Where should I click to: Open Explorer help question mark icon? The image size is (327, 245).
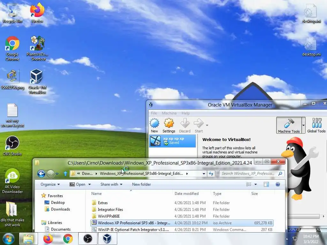point(278,184)
